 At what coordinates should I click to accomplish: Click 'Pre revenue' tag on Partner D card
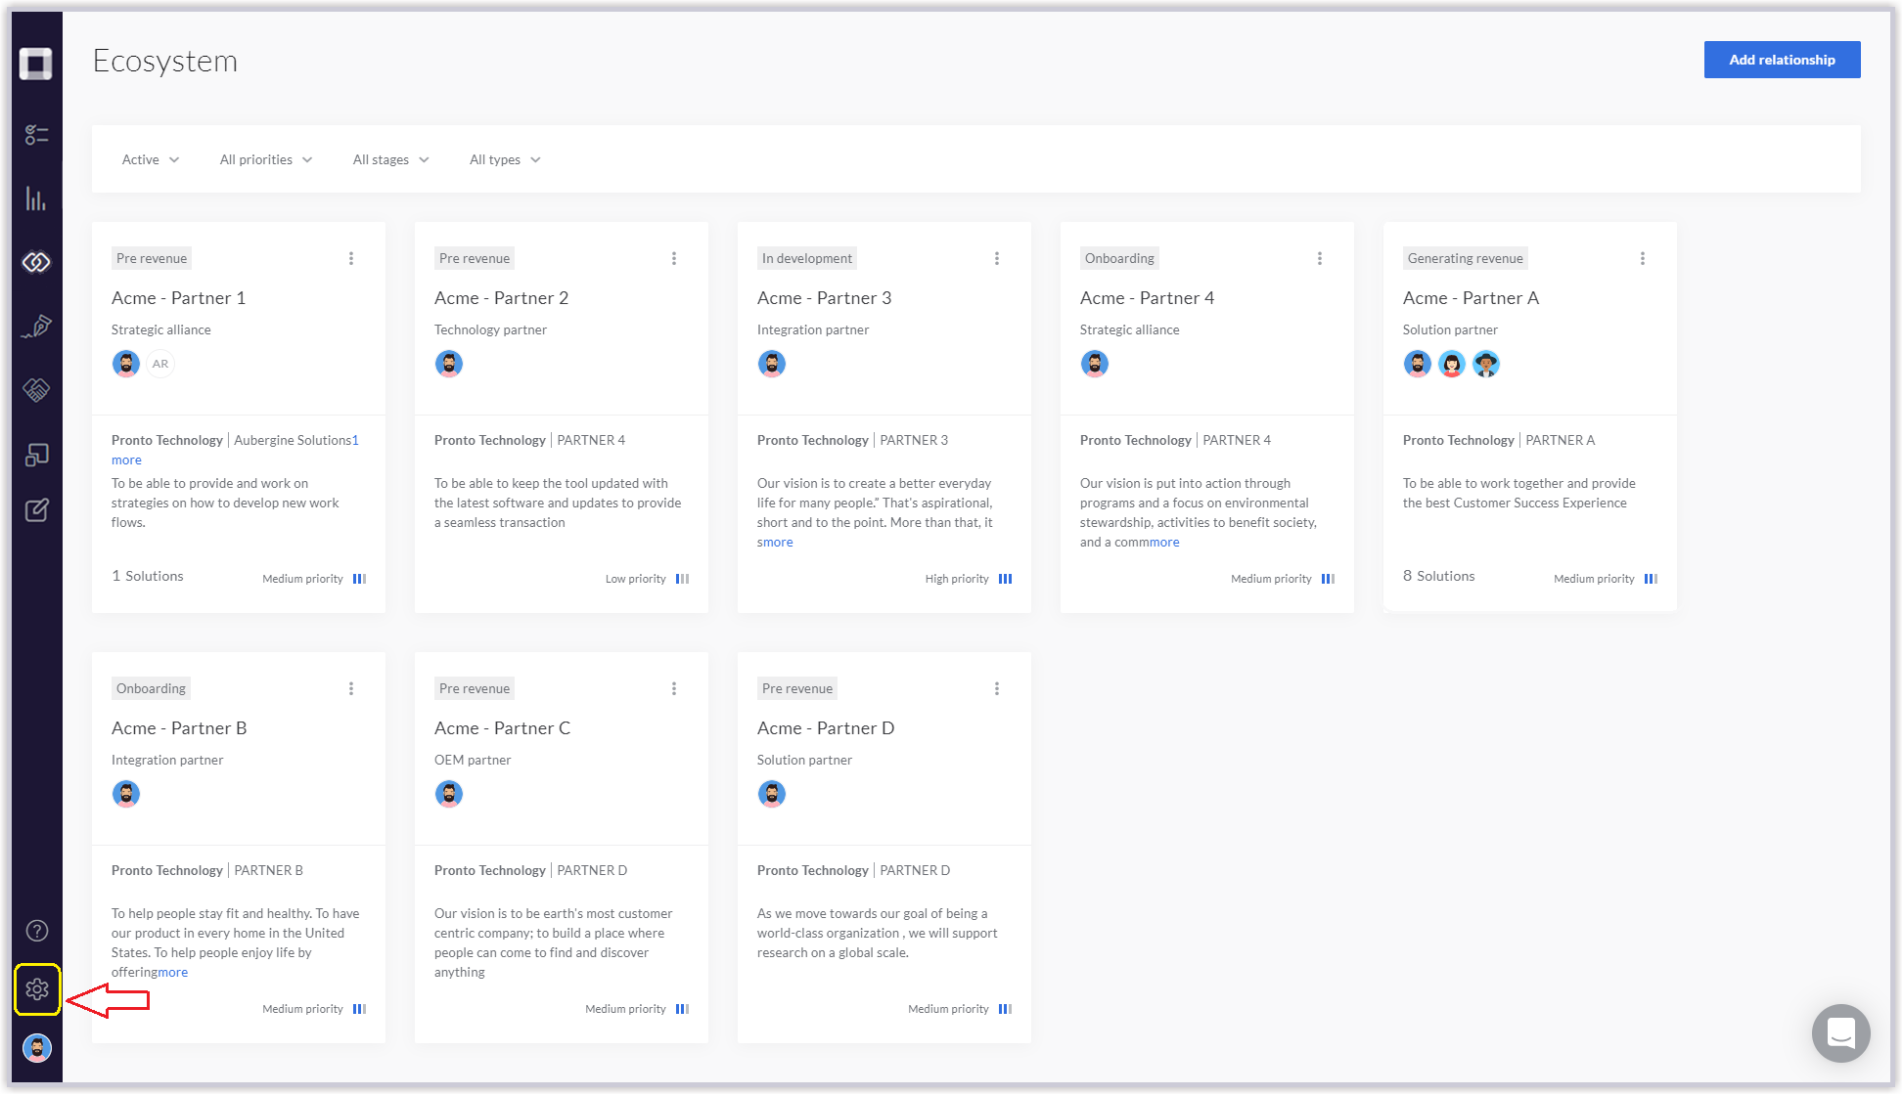pos(796,688)
